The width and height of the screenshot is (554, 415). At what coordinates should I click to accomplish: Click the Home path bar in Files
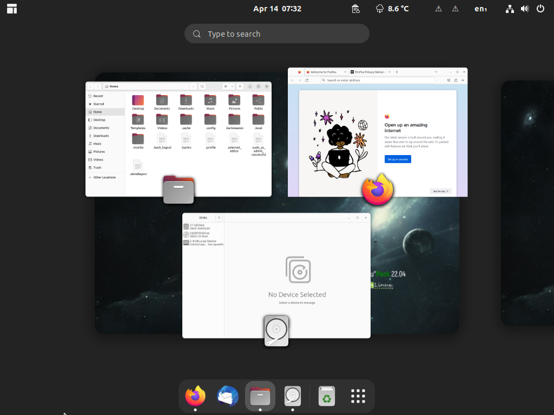[146, 86]
